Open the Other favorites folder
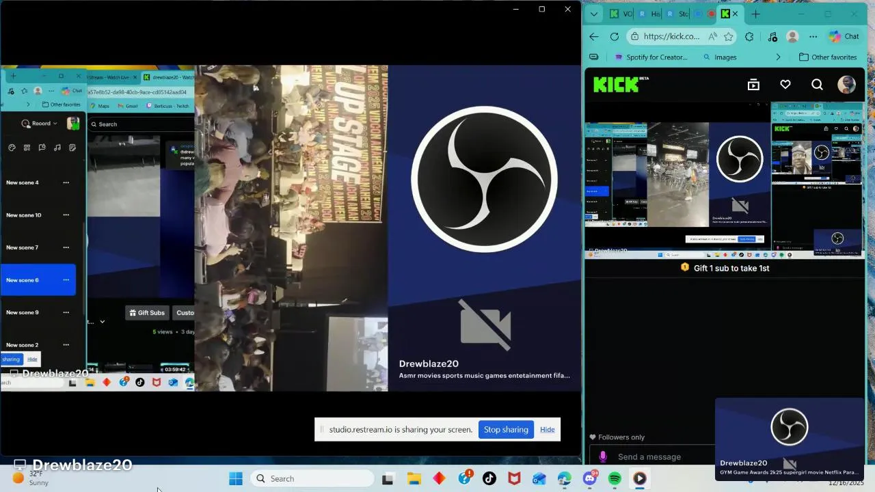875x492 pixels. [828, 57]
